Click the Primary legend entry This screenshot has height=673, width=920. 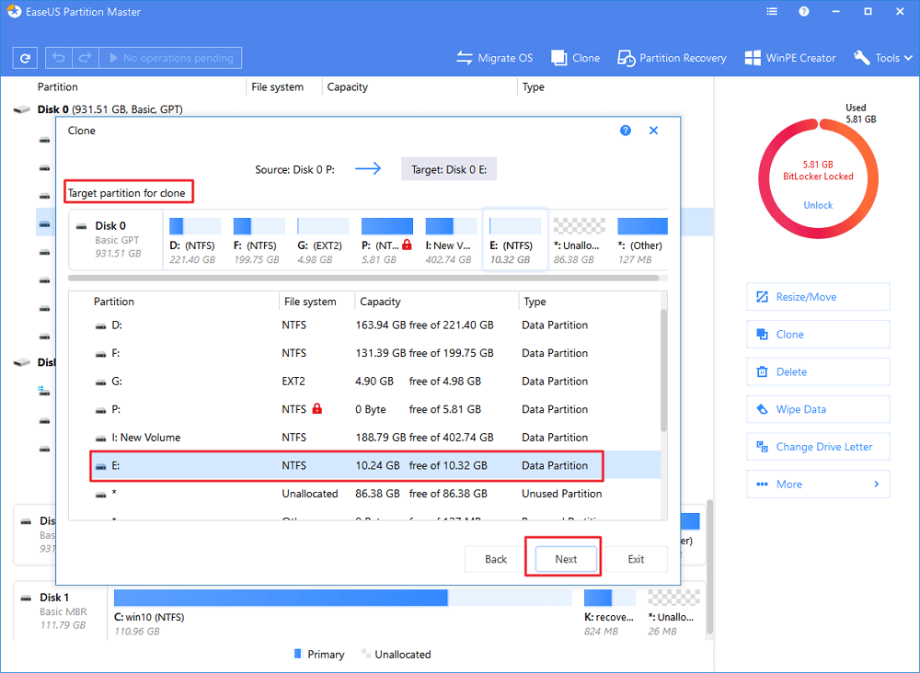pyautogui.click(x=319, y=655)
